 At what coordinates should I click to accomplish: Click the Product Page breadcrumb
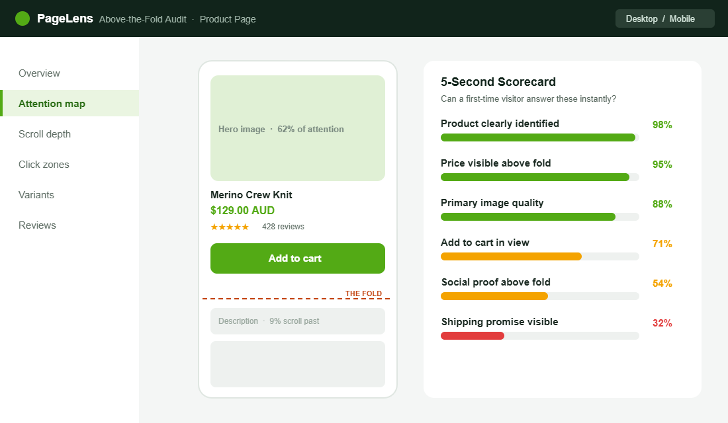tap(228, 19)
